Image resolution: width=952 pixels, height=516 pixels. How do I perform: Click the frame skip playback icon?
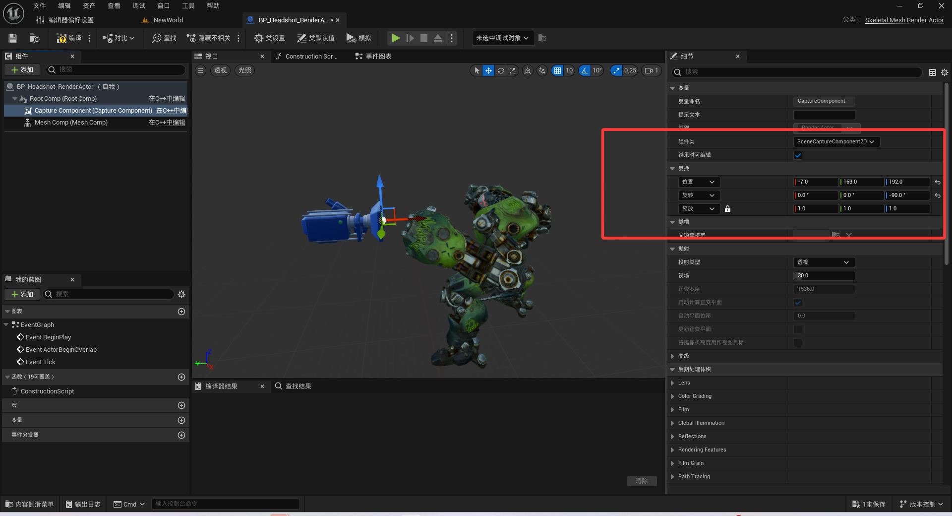pos(410,38)
